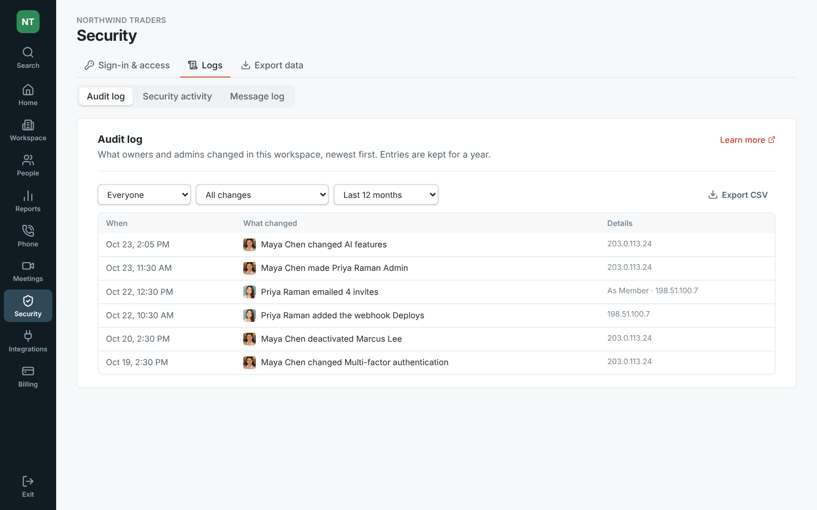Viewport: 817px width, 510px height.
Task: Open the Reports section
Action: [x=28, y=201]
